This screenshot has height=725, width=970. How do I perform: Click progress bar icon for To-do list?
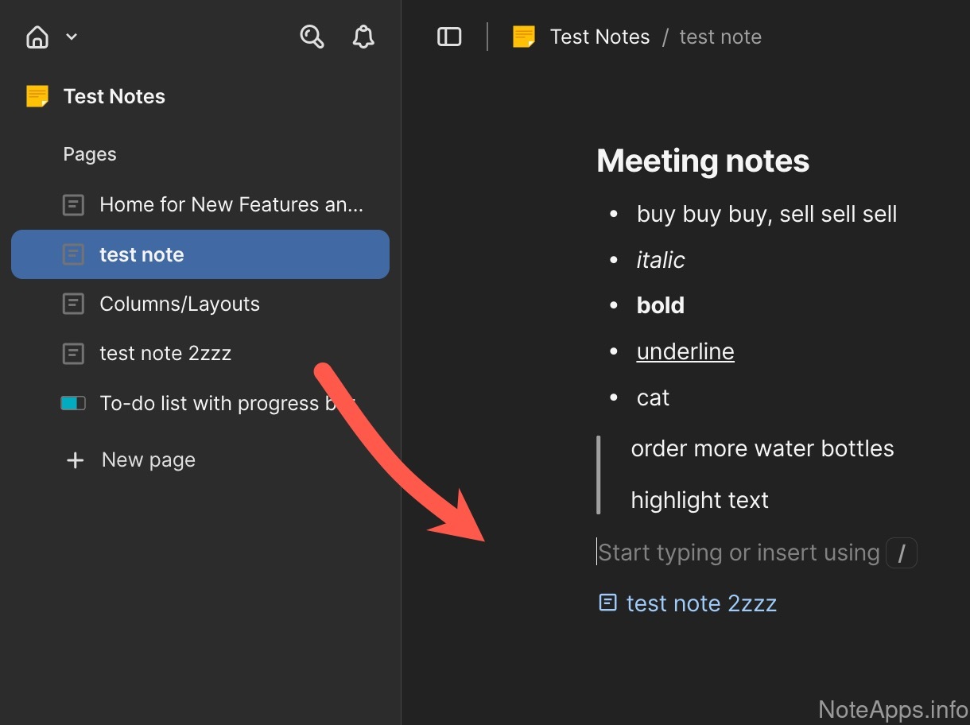(x=73, y=403)
